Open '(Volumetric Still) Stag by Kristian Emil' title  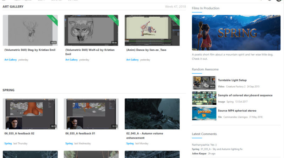click(x=30, y=50)
